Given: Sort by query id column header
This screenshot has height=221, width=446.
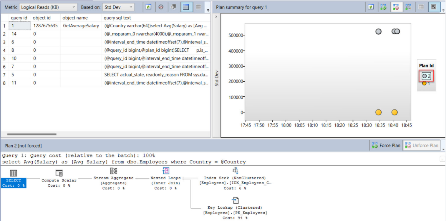Looking at the screenshot, I should 19,18.
